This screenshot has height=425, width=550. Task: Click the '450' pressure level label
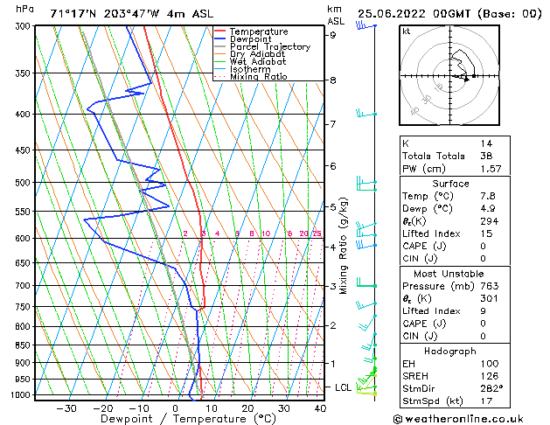click(24, 150)
